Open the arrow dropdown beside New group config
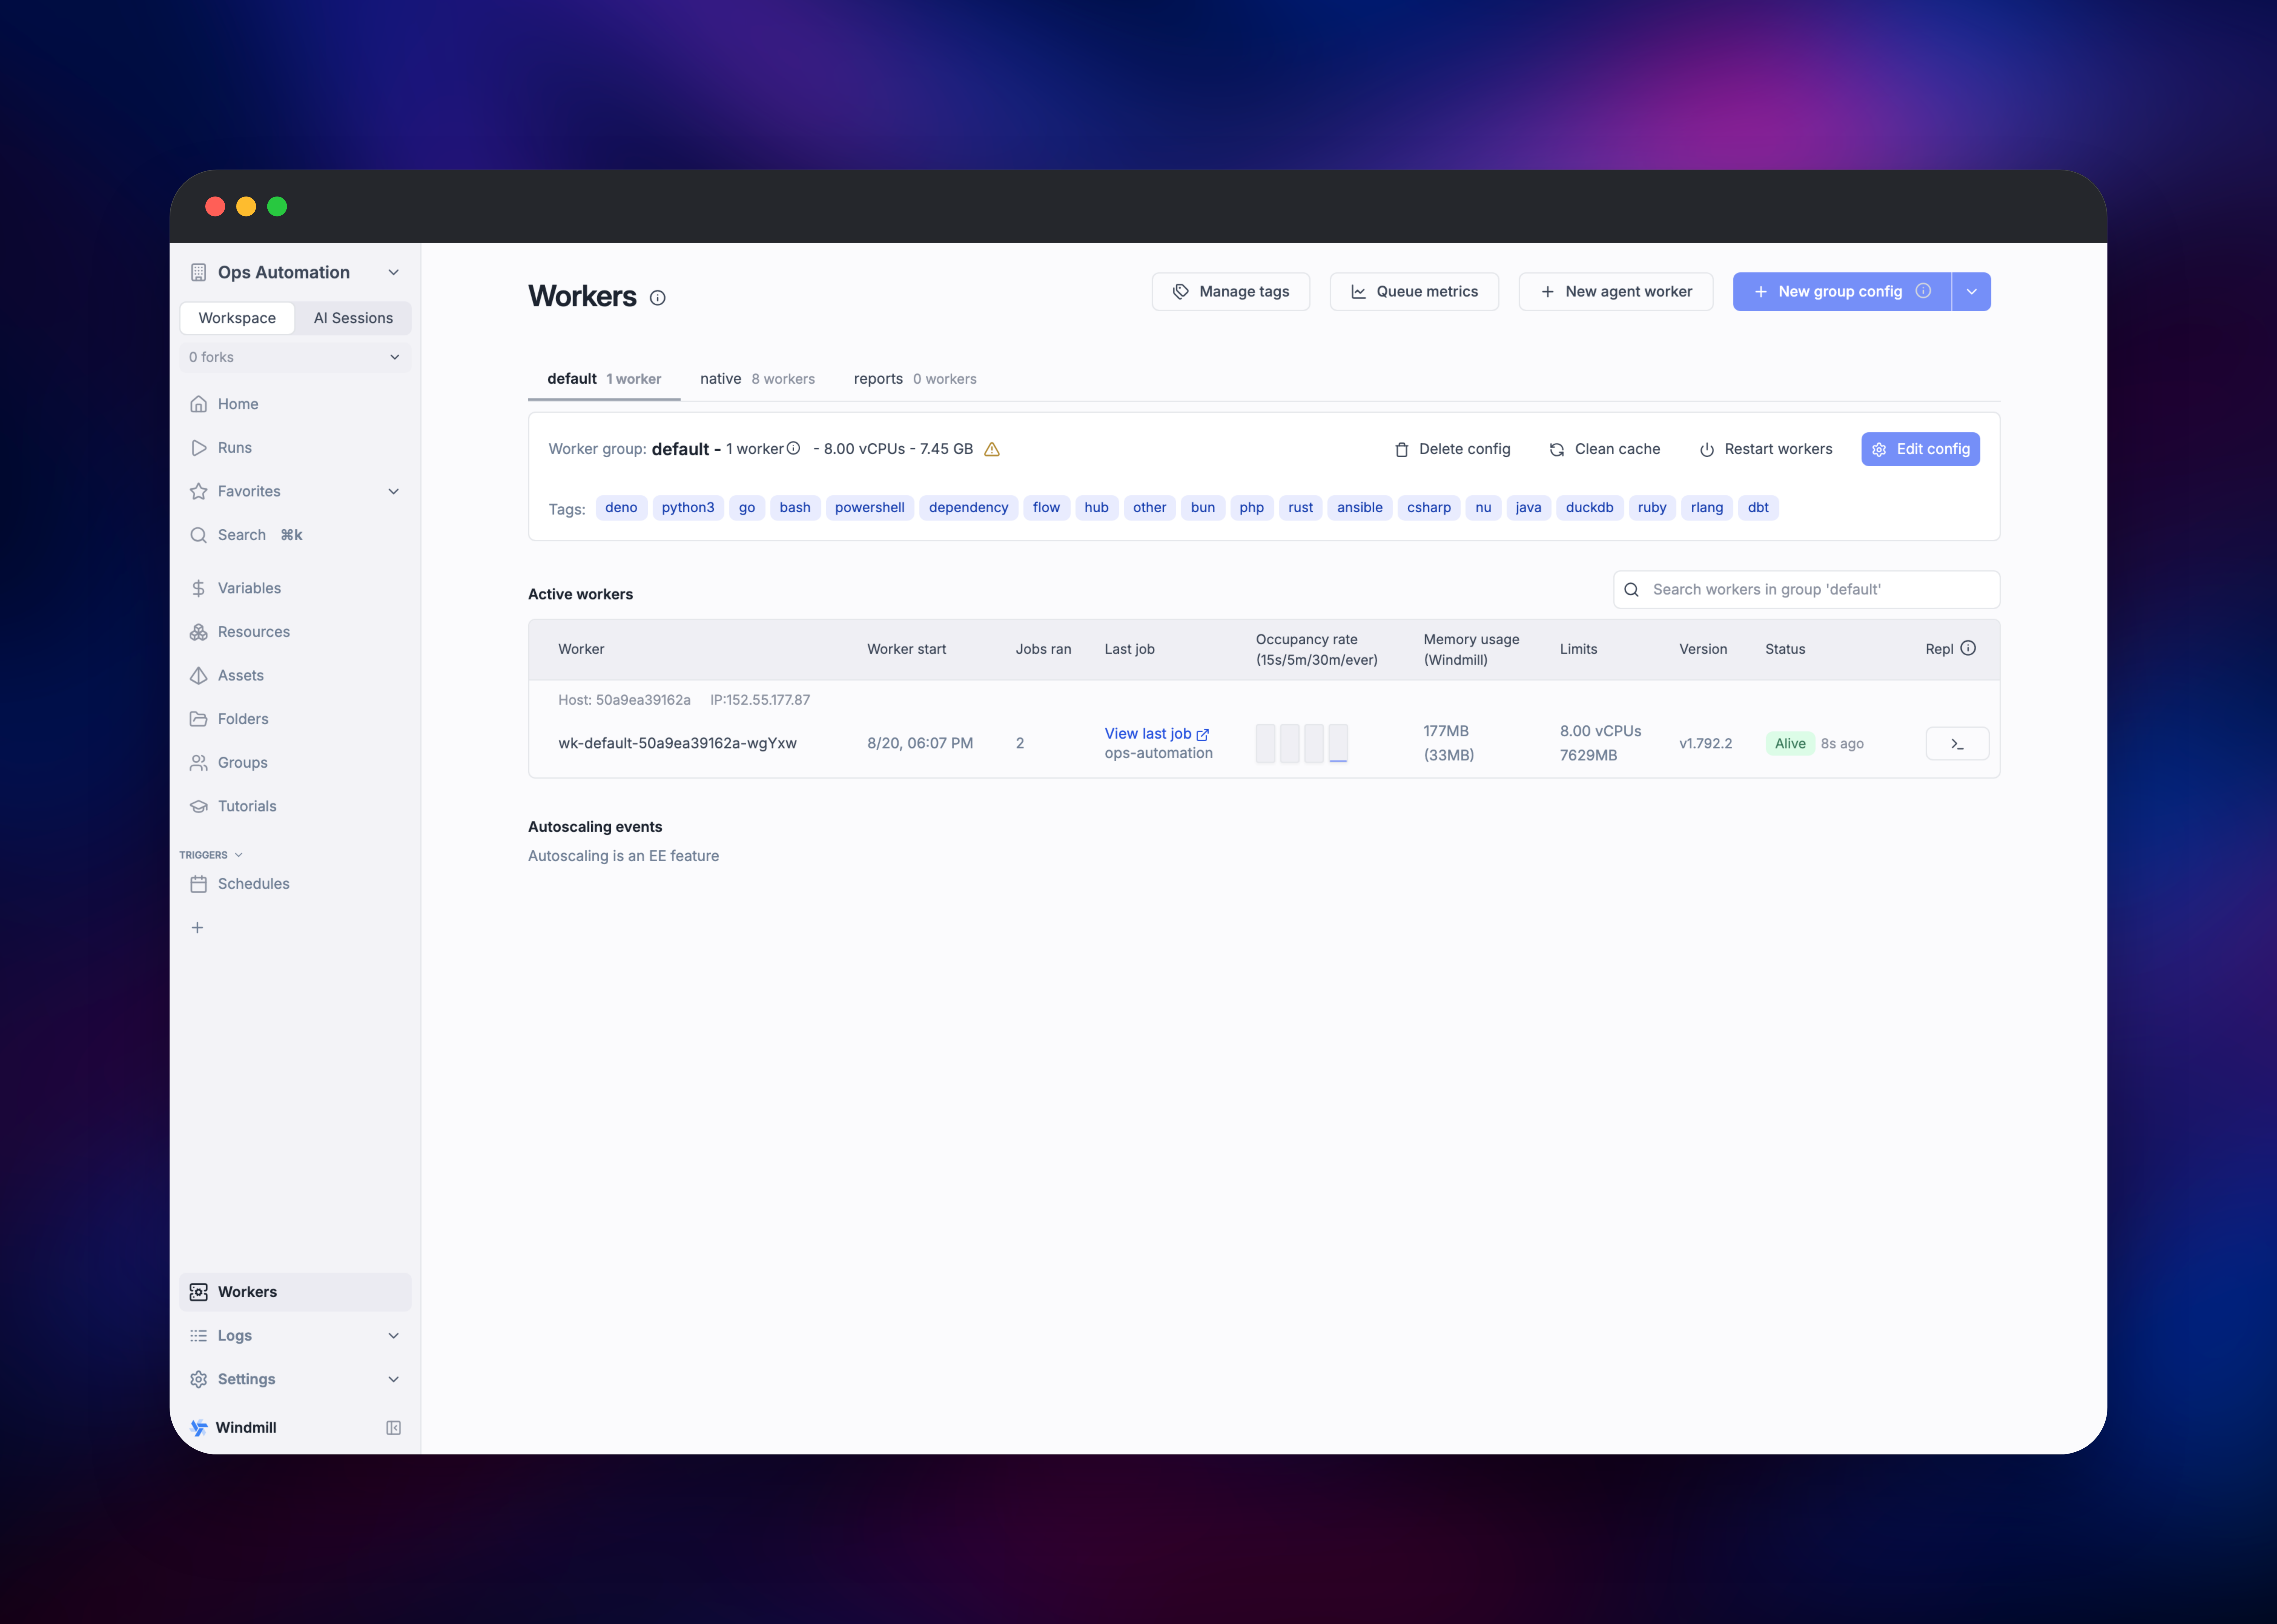Viewport: 2277px width, 1624px height. pyautogui.click(x=1971, y=292)
